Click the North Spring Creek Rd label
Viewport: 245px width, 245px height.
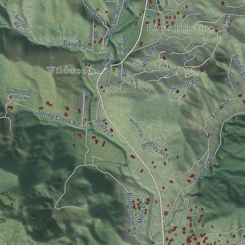pyautogui.click(x=21, y=96)
